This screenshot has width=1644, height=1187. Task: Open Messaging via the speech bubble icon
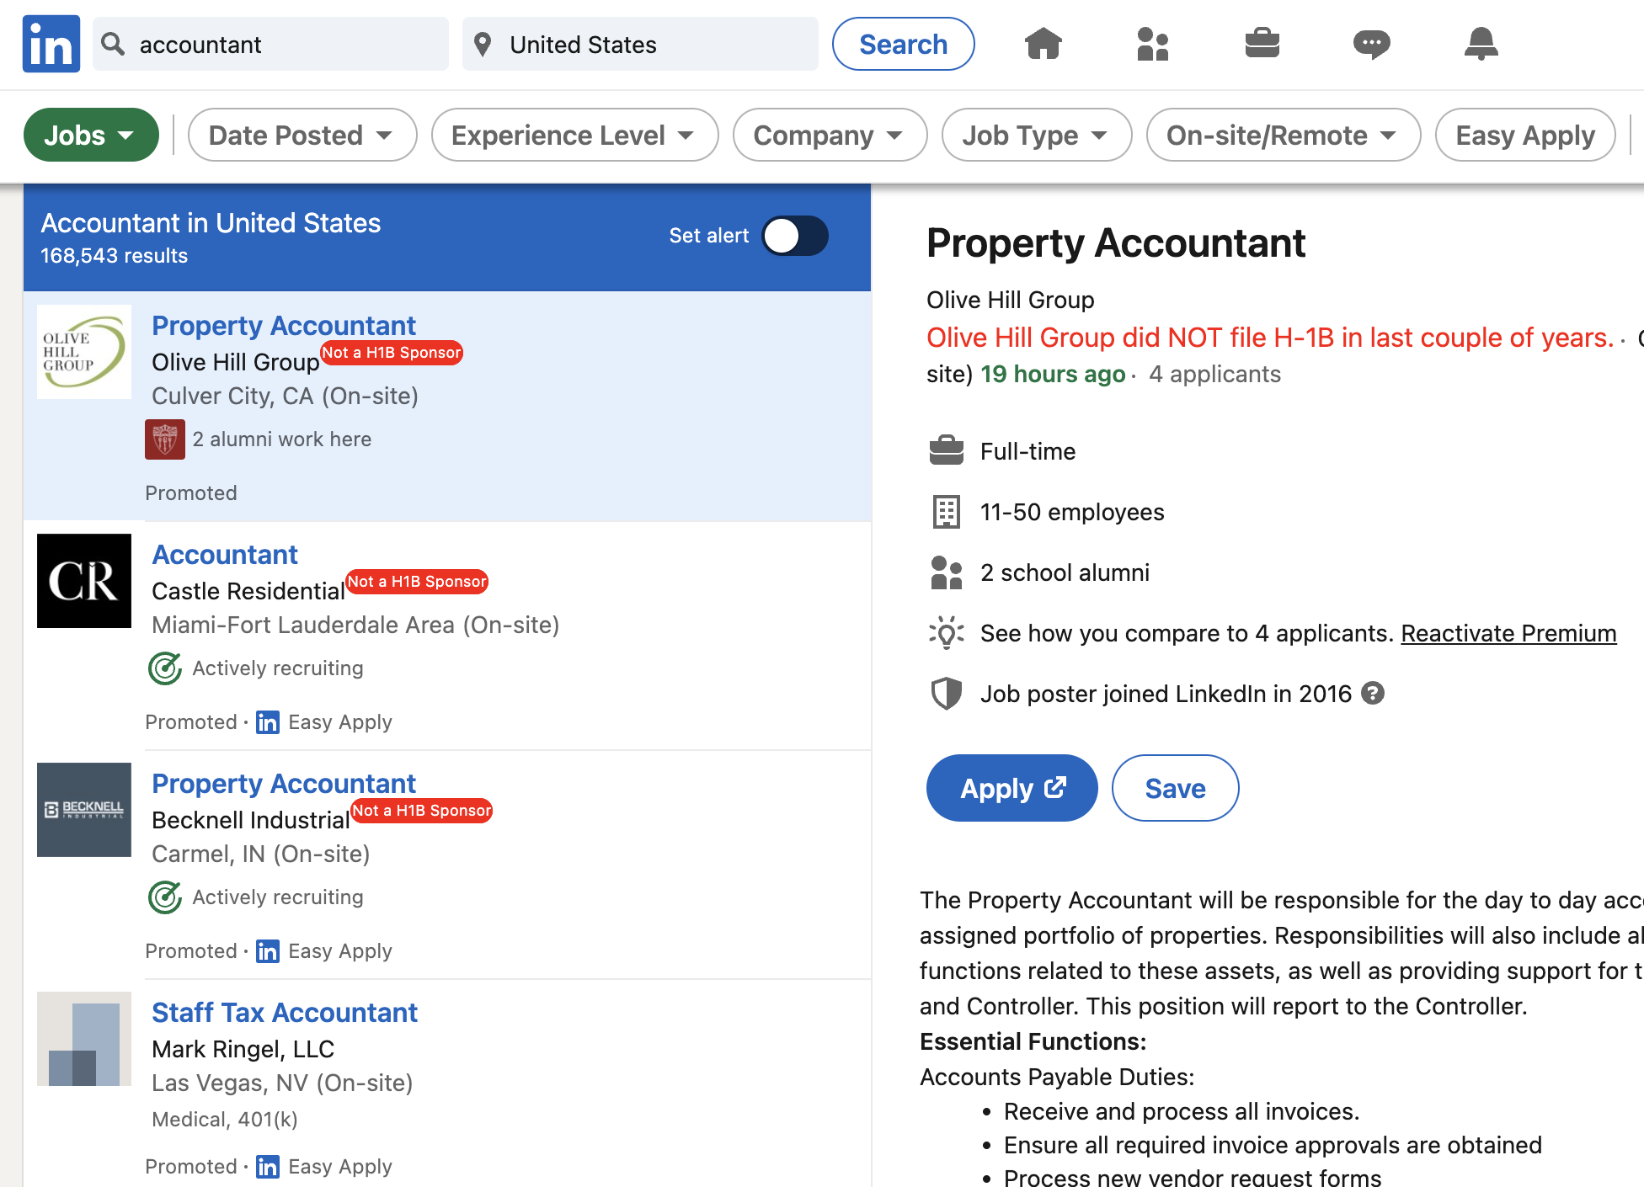point(1372,44)
